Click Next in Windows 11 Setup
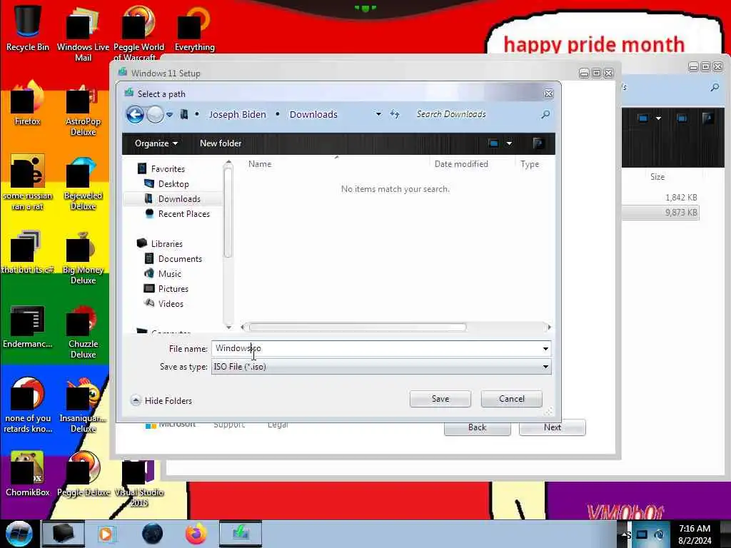Viewport: 731px width, 548px height. click(552, 427)
